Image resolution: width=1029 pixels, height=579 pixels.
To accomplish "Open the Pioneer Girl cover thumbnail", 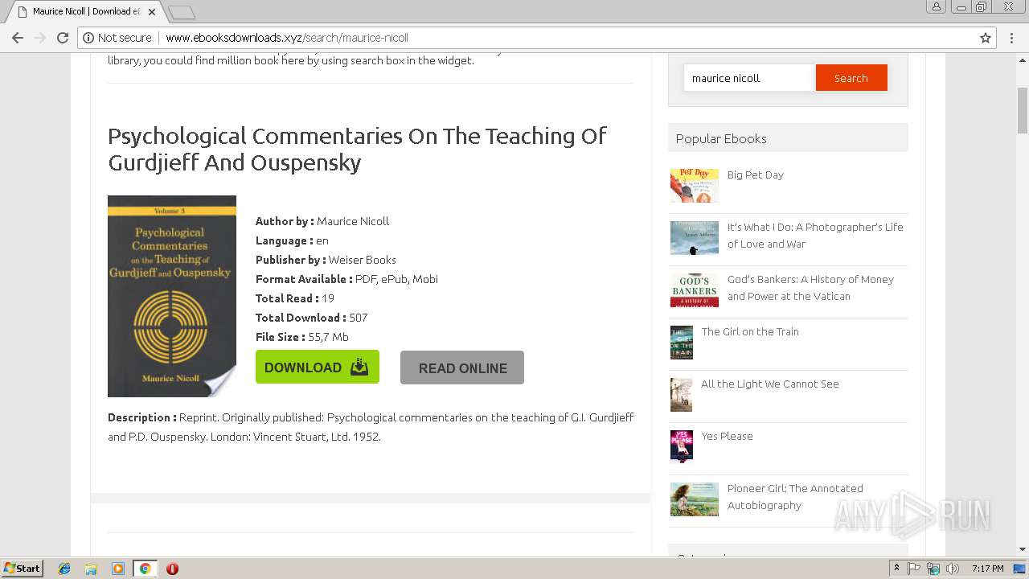I will coord(695,499).
